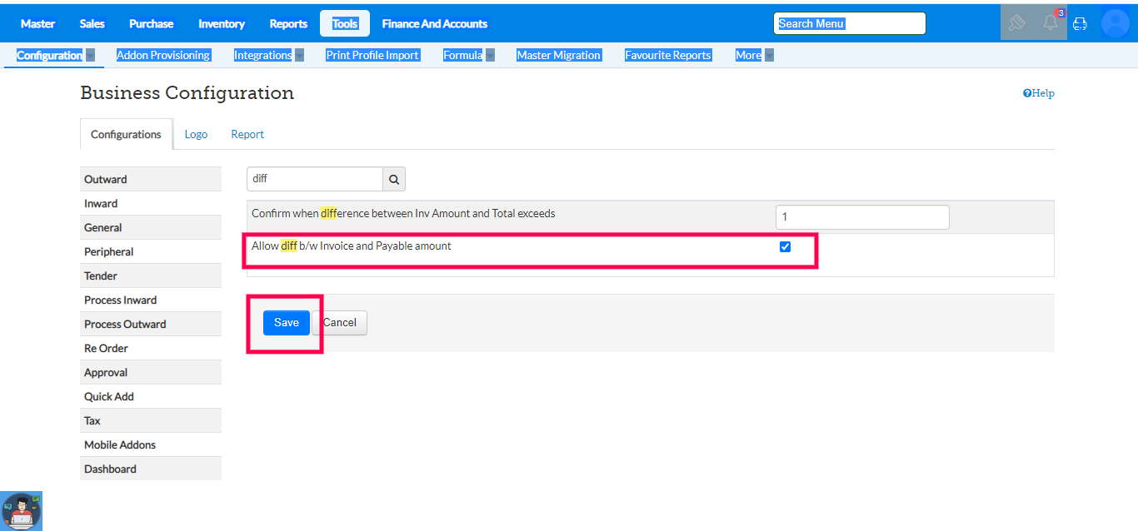1138x531 pixels.
Task: Select the Dashboard category
Action: coord(151,469)
